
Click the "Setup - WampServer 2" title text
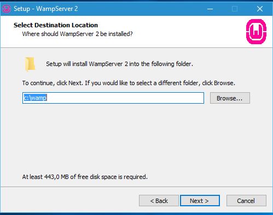pos(46,9)
